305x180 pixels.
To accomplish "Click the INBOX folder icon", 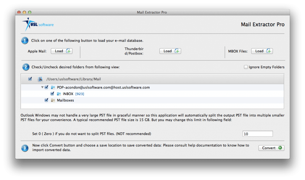I will [59, 94].
